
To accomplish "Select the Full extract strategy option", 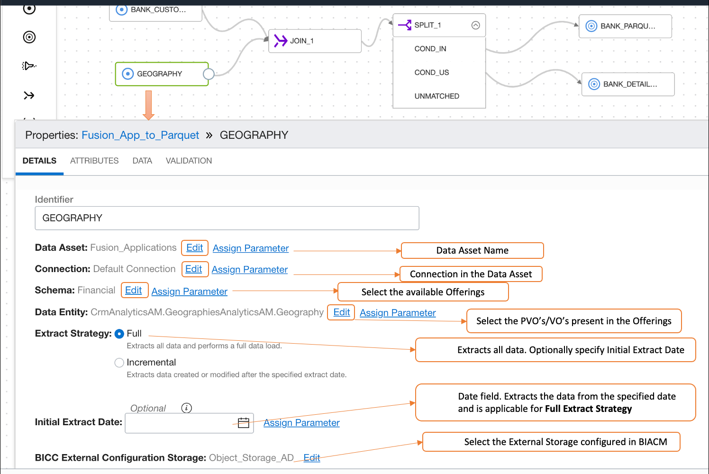I will (119, 334).
